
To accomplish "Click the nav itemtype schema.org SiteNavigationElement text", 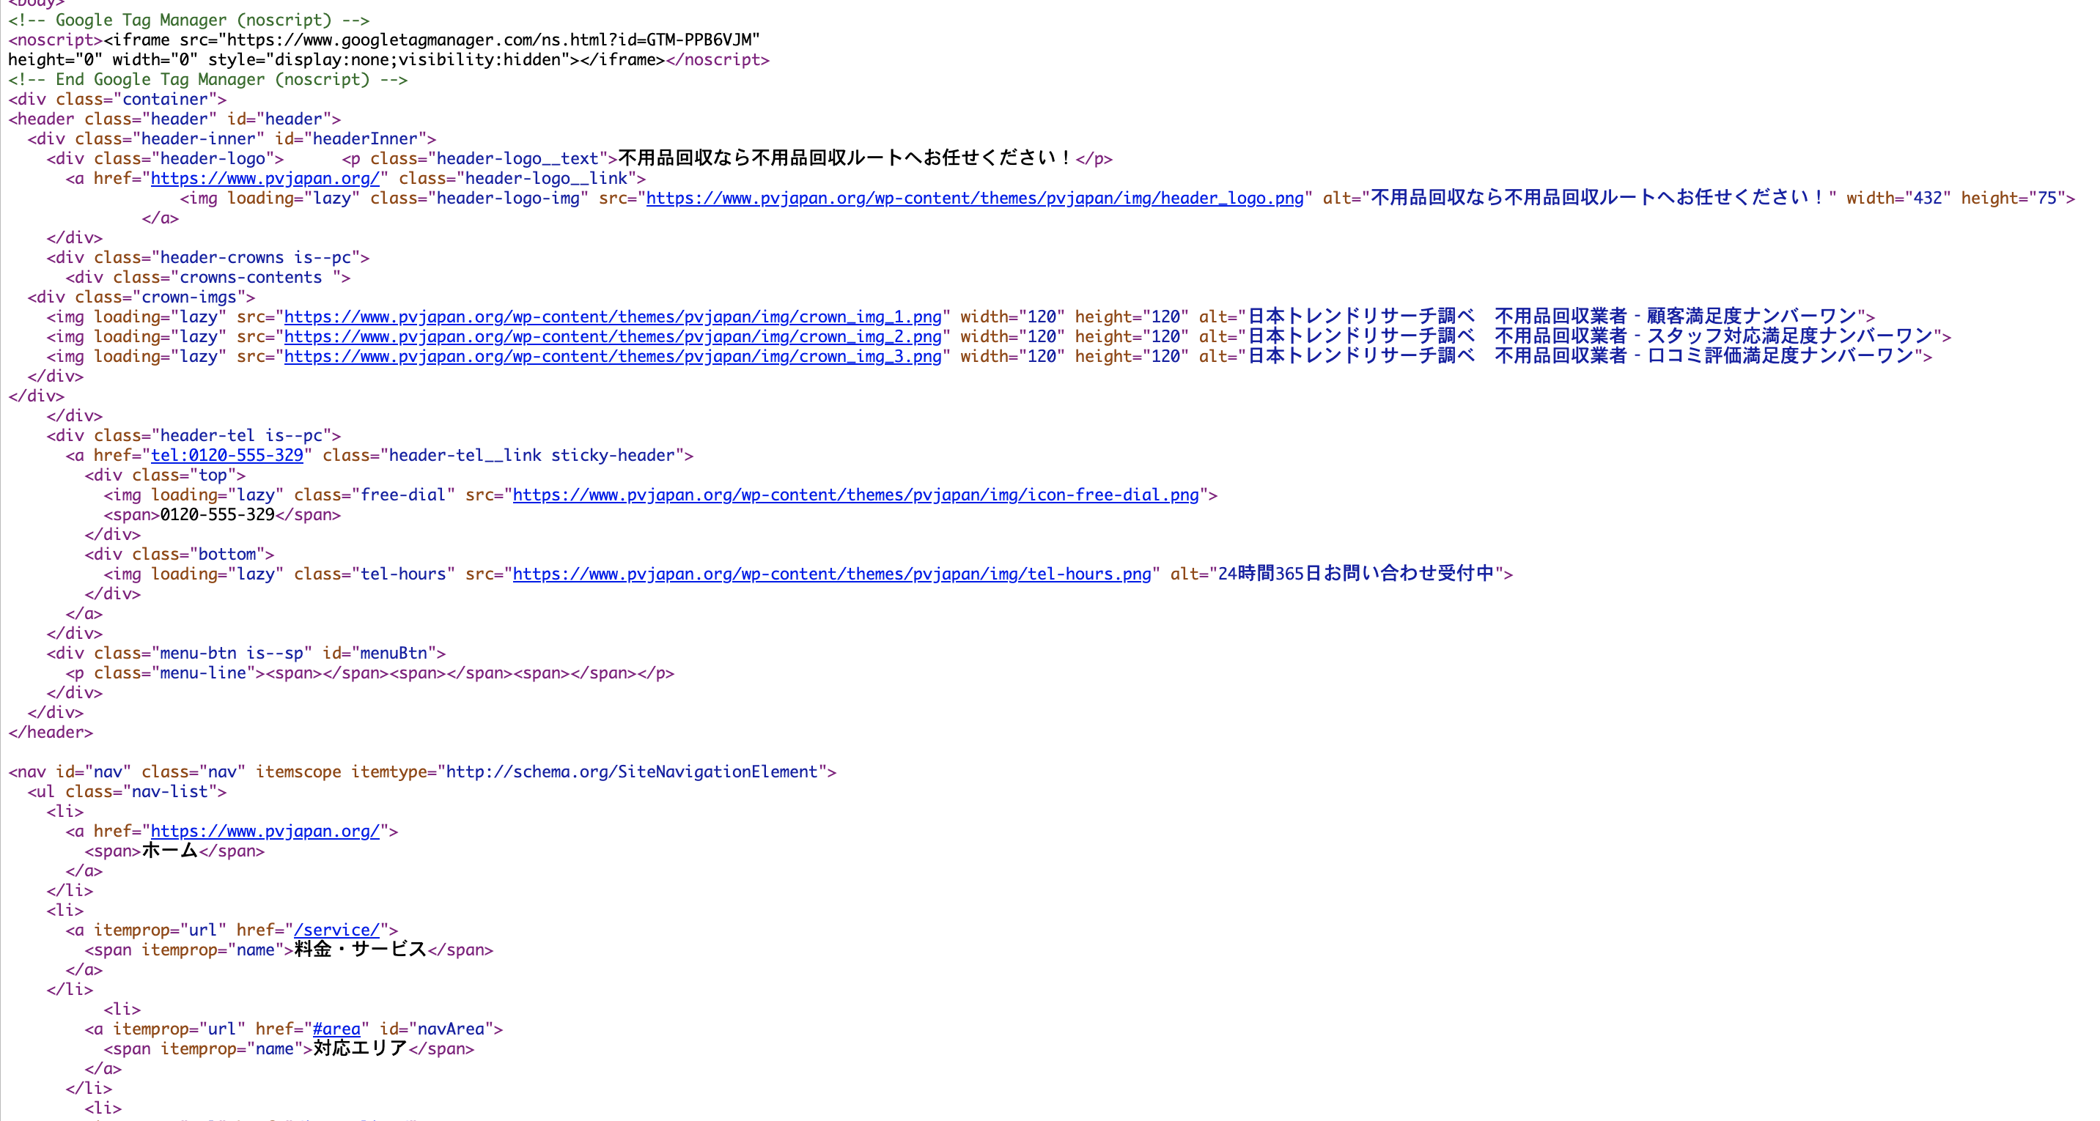I will 631,772.
